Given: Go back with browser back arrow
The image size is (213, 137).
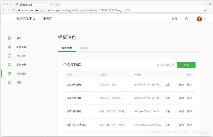Looking at the screenshot, I should 4,10.
